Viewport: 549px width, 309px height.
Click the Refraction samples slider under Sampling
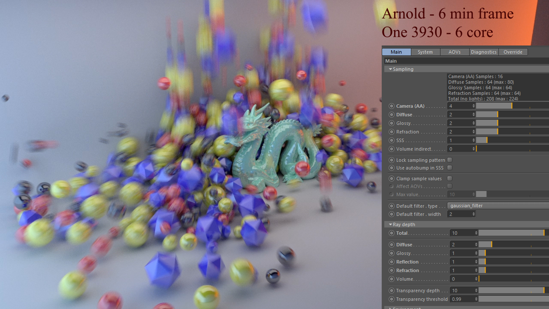513,132
